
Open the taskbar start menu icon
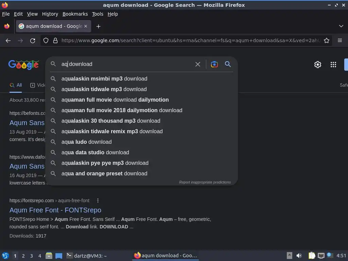pos(5,256)
